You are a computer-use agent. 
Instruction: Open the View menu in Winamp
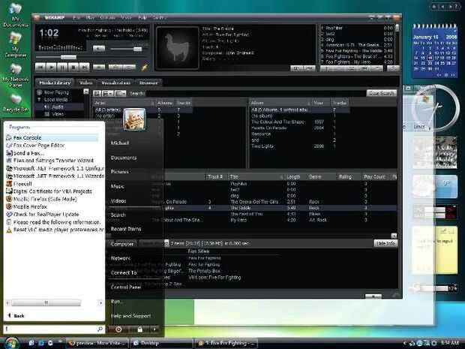126,18
